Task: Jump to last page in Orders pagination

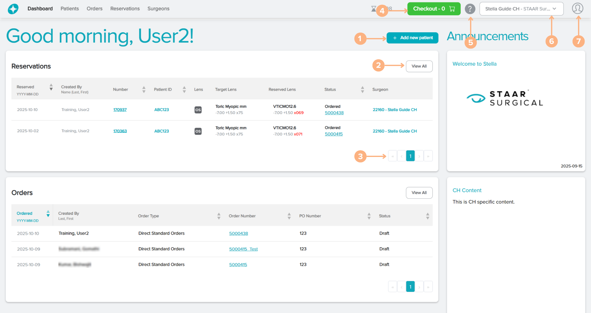Action: [428, 287]
